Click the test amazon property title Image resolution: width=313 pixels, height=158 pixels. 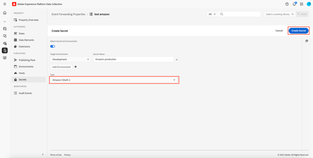102,14
